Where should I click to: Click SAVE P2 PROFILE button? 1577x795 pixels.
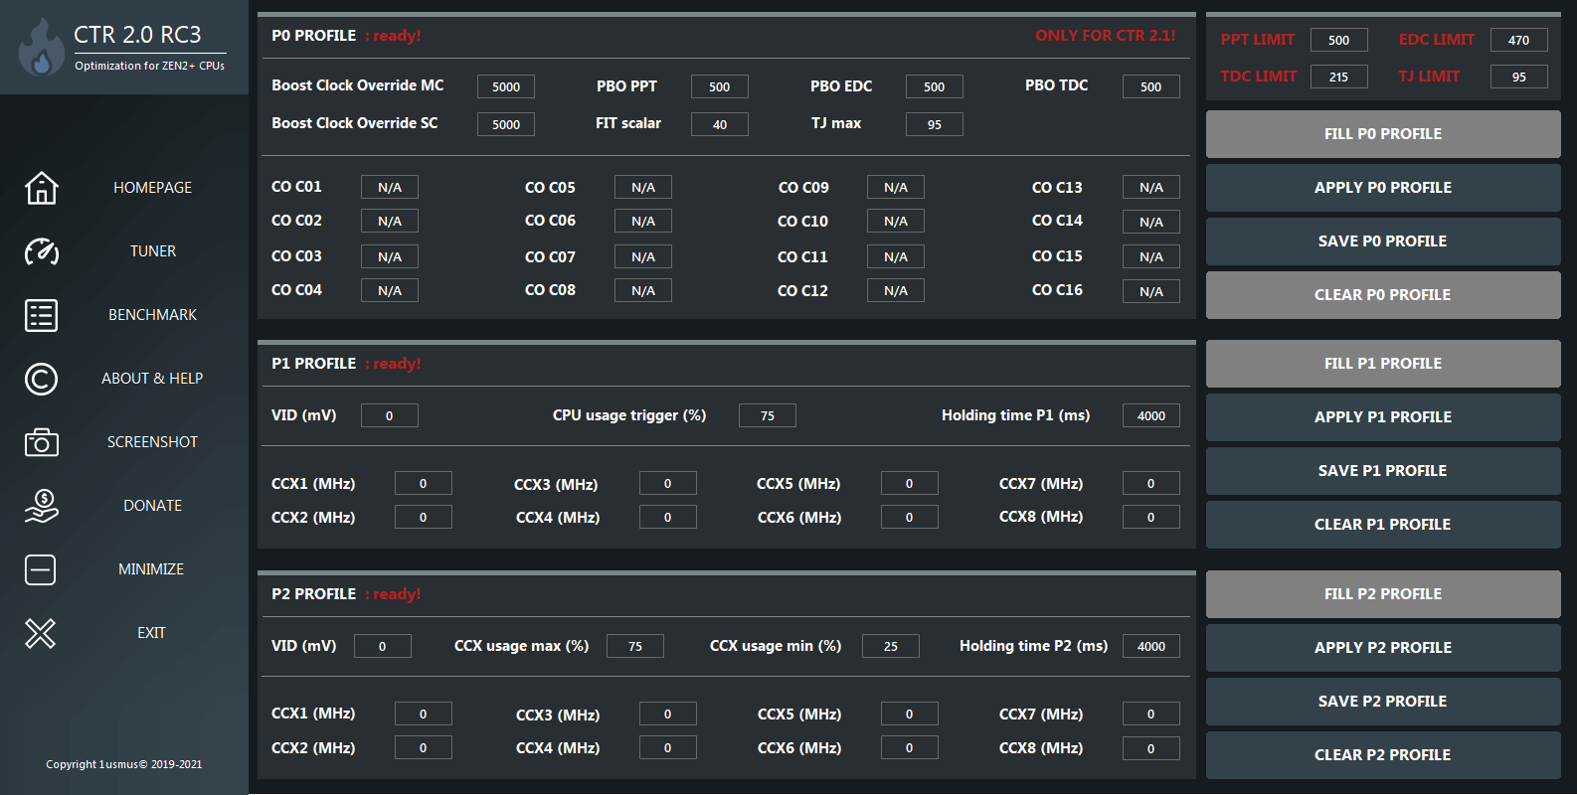coord(1382,702)
